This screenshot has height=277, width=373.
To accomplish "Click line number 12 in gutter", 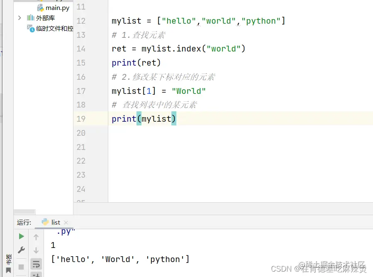I will (81, 21).
